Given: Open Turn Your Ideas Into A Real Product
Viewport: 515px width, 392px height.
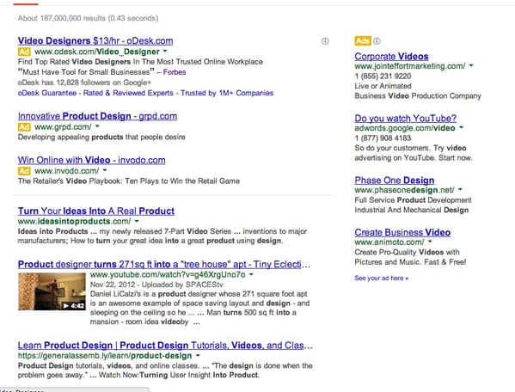Looking at the screenshot, I should pos(96,211).
